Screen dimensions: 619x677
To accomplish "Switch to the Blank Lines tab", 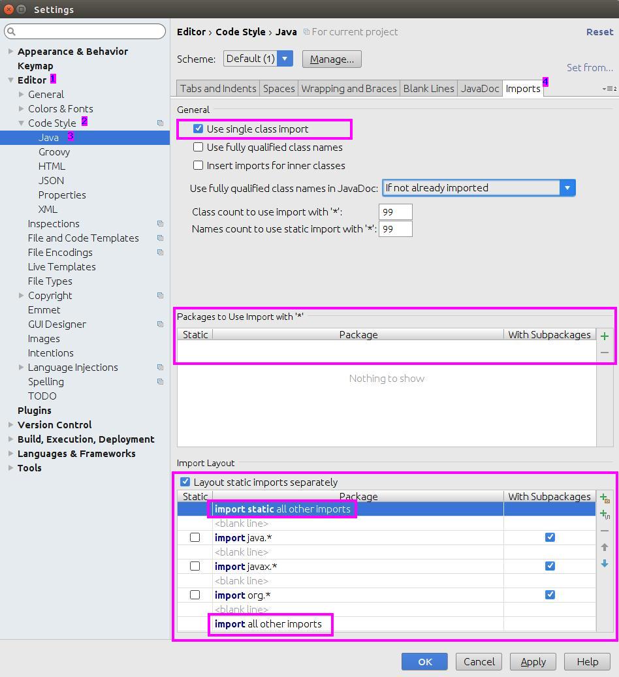I will (428, 88).
